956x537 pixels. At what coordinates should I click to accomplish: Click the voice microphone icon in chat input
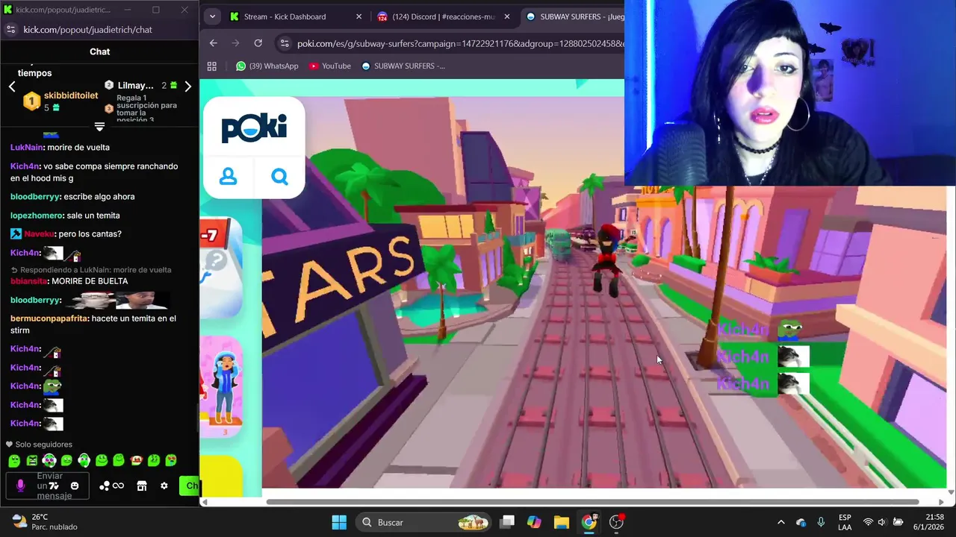click(x=20, y=486)
